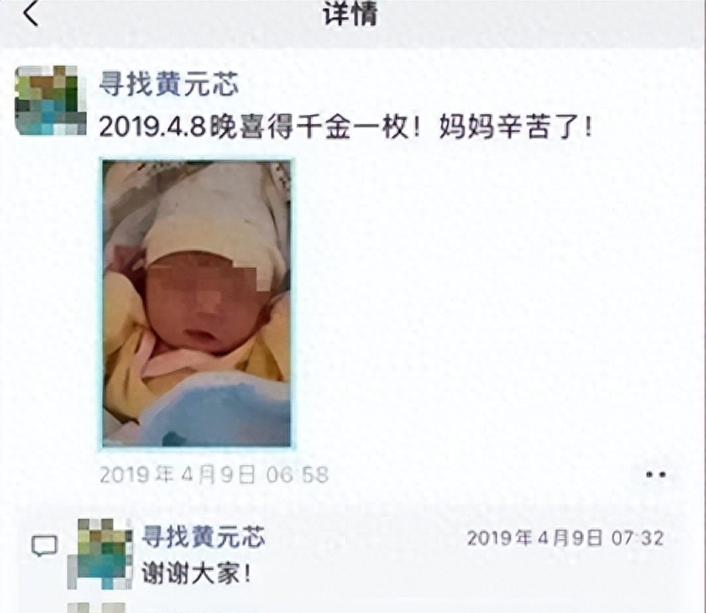Open the two-dot more options button
706x613 pixels.
click(656, 474)
